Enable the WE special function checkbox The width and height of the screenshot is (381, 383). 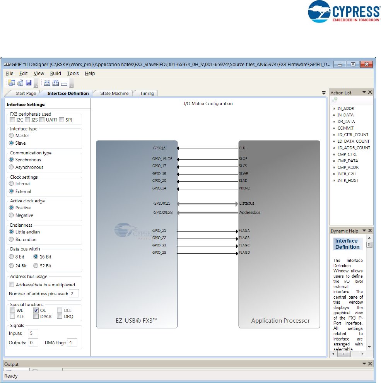[12, 310]
